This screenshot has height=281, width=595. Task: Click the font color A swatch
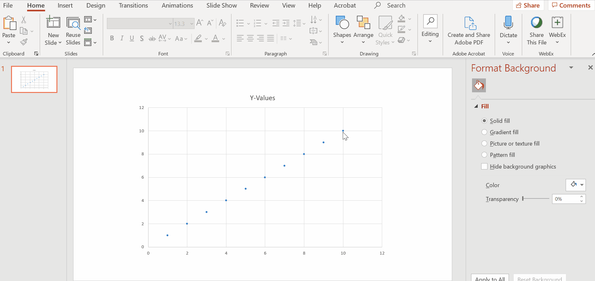[x=215, y=38]
